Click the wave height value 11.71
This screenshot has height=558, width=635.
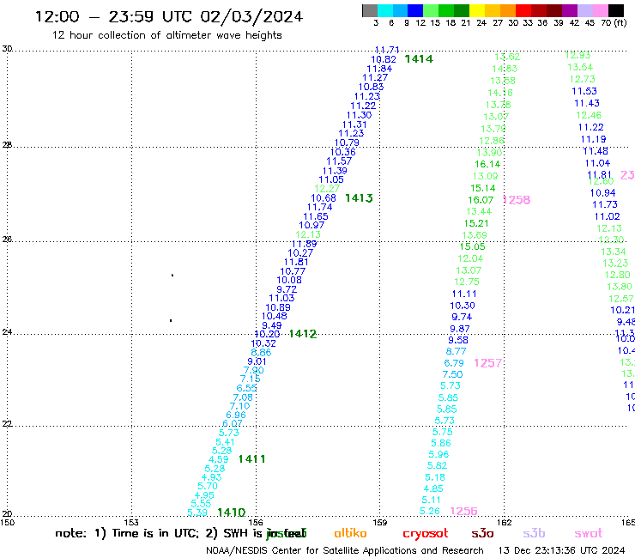[387, 51]
